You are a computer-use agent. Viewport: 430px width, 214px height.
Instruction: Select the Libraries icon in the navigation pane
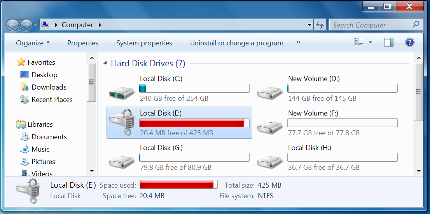(x=21, y=124)
